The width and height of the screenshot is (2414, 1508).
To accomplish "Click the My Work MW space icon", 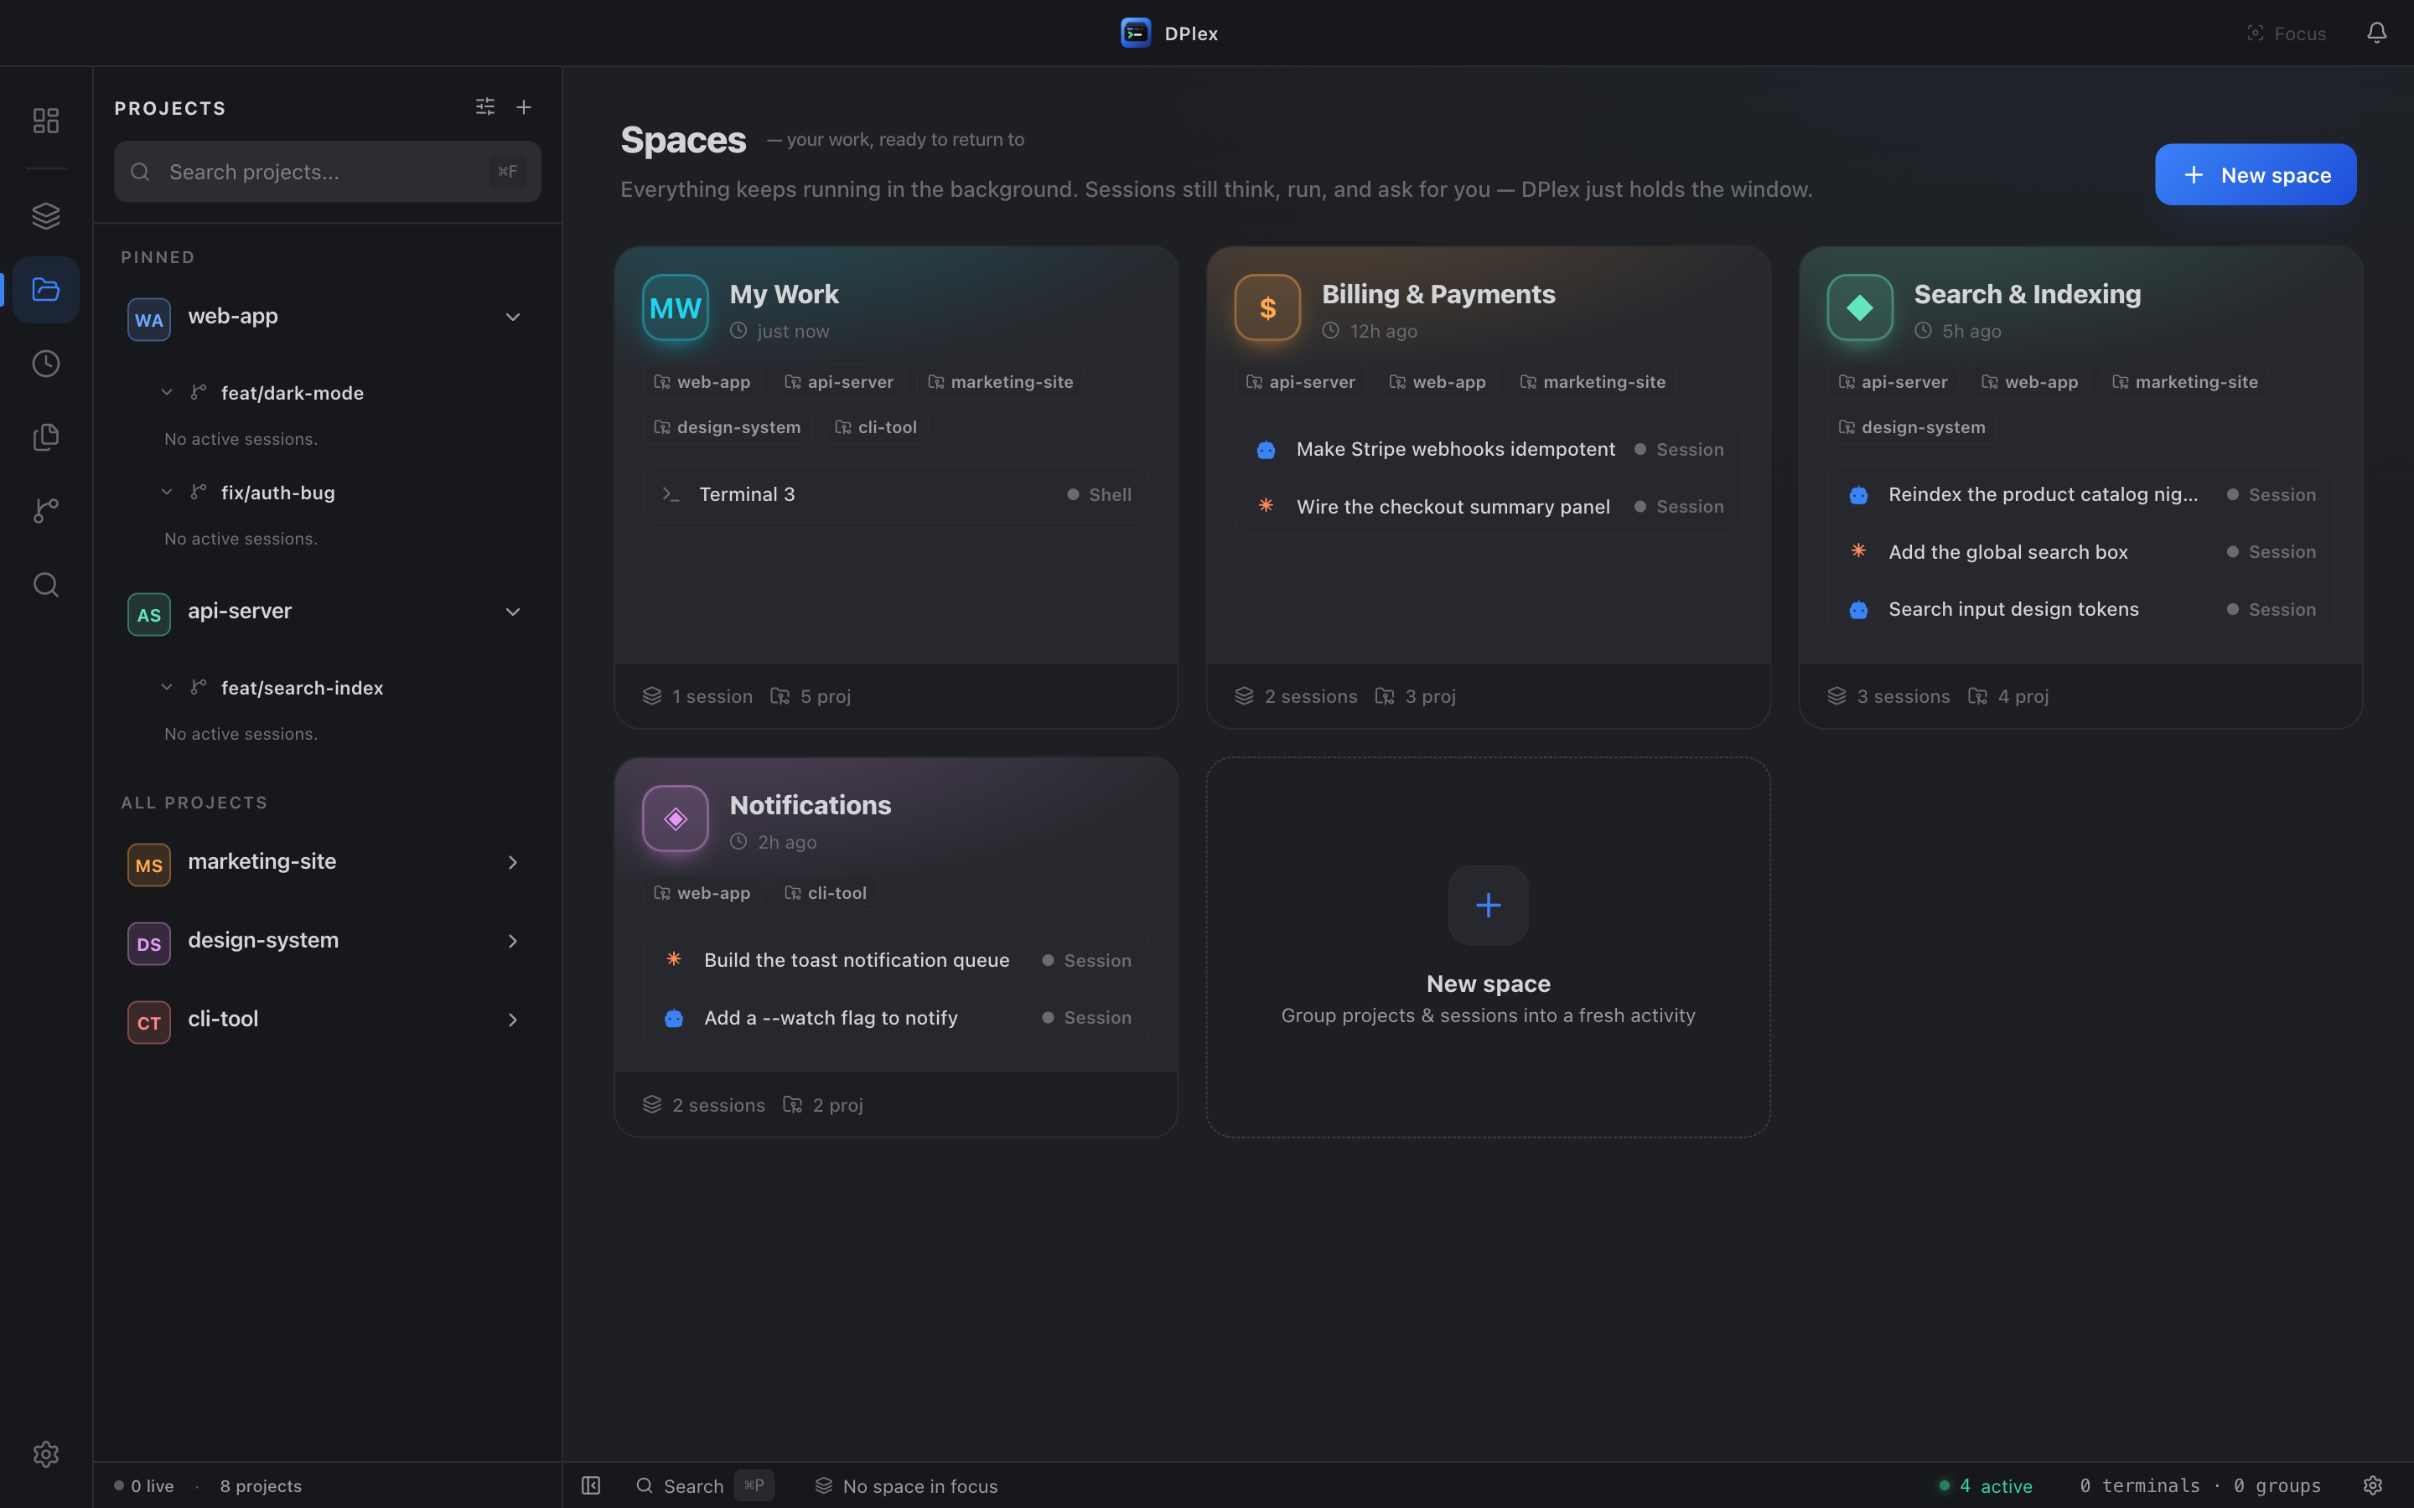I will [x=676, y=307].
